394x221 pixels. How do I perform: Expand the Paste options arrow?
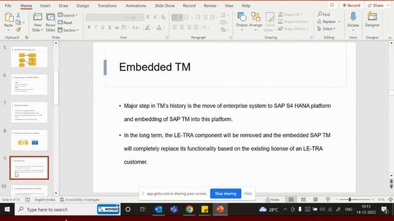[8, 30]
